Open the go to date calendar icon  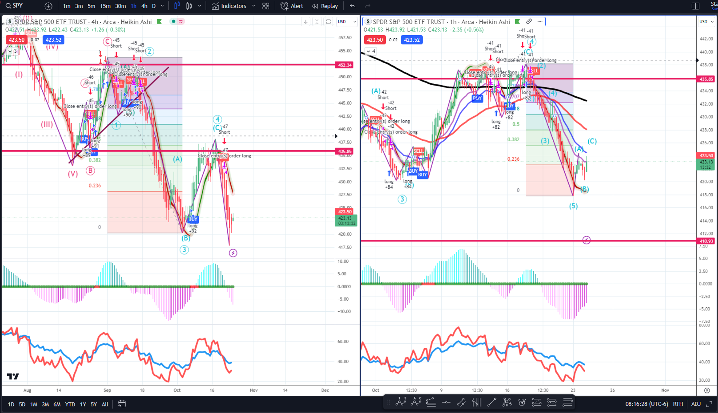pyautogui.click(x=122, y=404)
